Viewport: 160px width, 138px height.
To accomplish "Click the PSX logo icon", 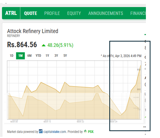I will coord(85,131).
